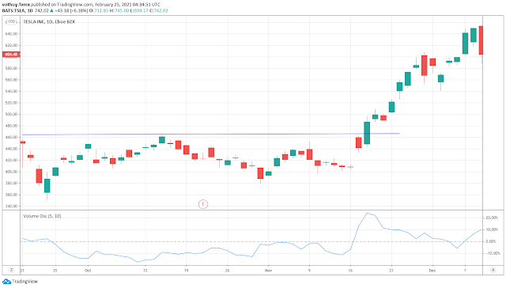
Task: Click the Nov label on the date axis
Action: click(268, 271)
